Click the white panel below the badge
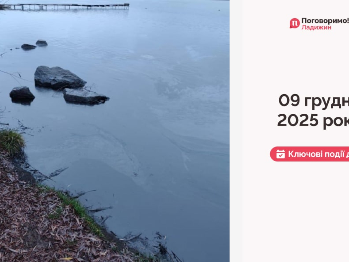 coord(295,212)
